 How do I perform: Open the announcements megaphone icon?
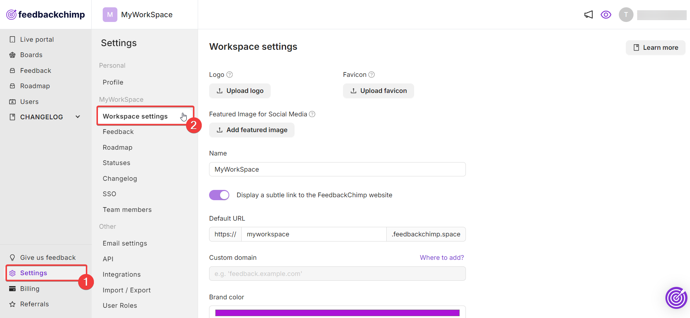(x=588, y=15)
